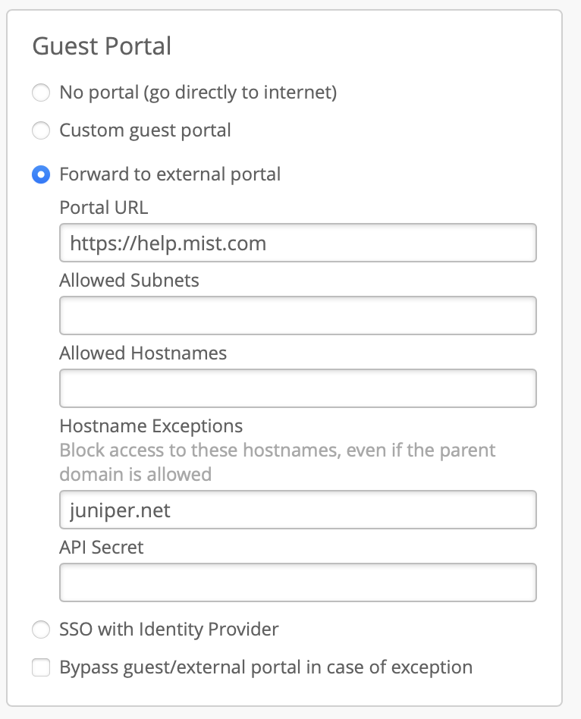Click the "Bypass guest/external portal in case of exception" text
Image resolution: width=581 pixels, height=719 pixels.
click(265, 668)
